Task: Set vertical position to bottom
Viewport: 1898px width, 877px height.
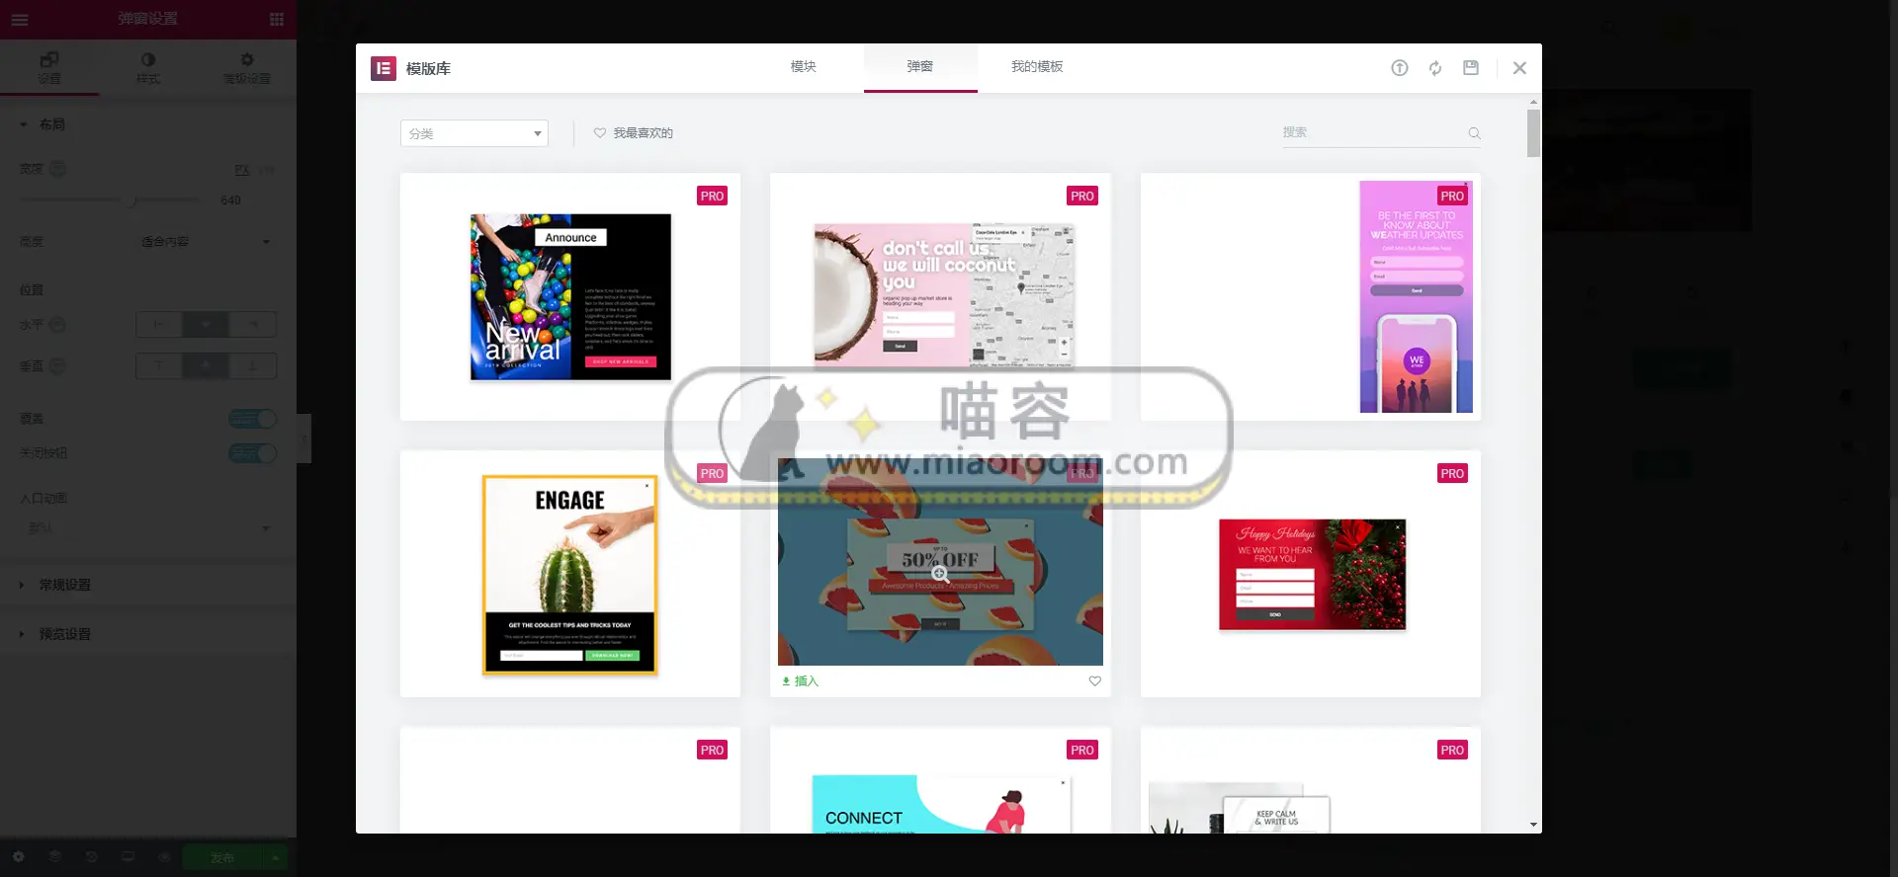Action: 253,365
